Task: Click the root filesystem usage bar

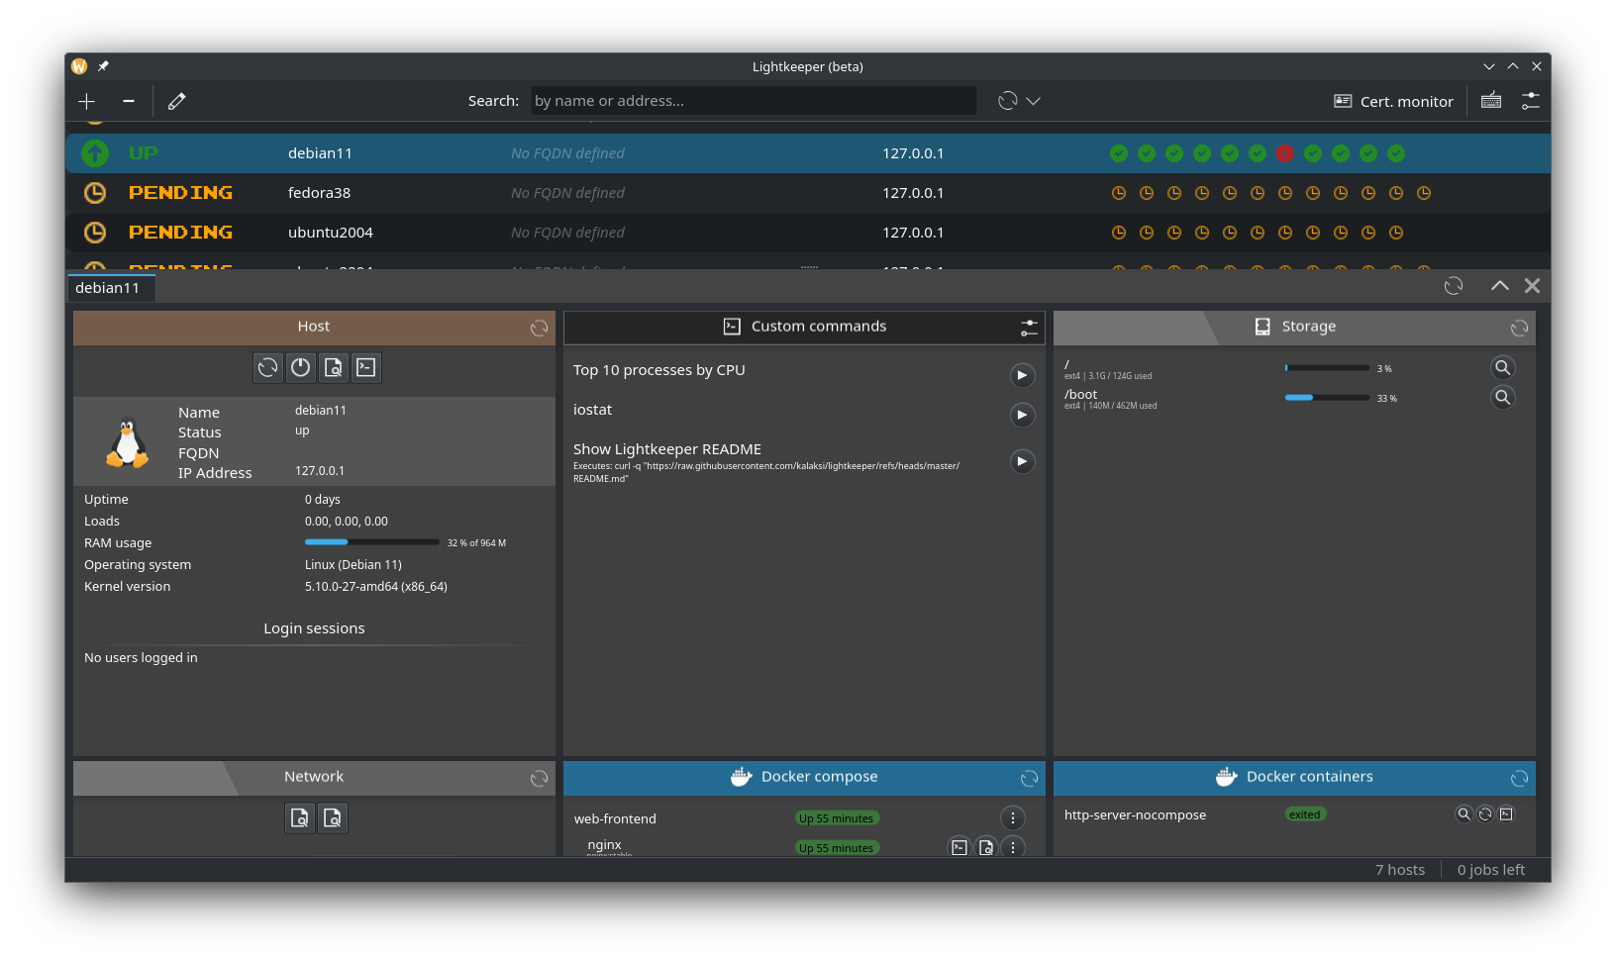Action: (1328, 368)
